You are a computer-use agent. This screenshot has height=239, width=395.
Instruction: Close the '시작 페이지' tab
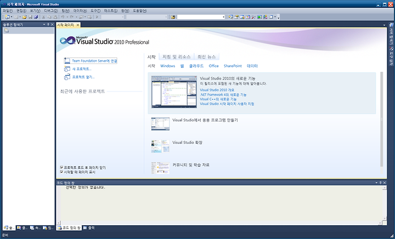(78, 25)
